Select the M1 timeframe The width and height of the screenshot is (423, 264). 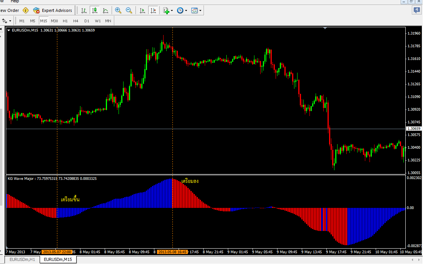pos(22,21)
